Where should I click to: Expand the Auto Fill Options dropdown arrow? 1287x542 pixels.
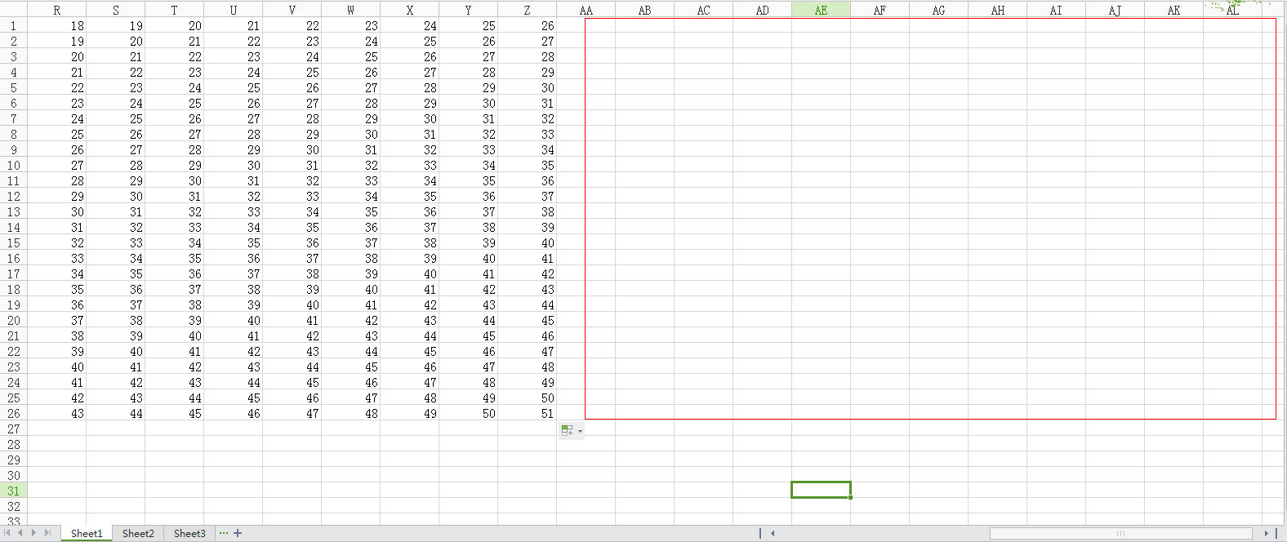pyautogui.click(x=580, y=431)
